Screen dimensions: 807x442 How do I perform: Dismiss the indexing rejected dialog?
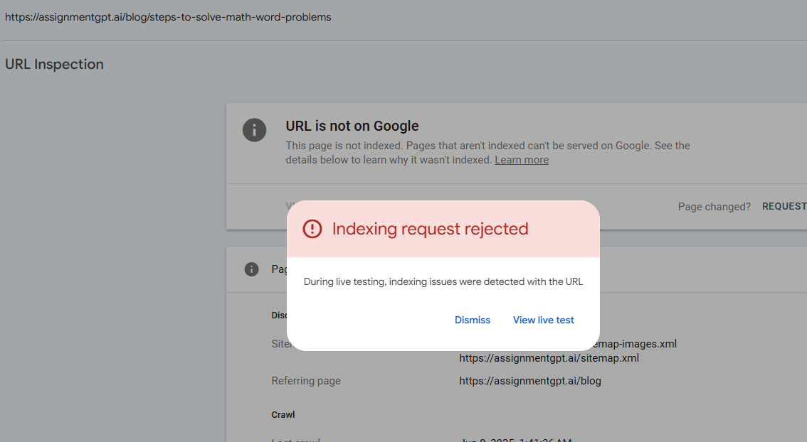tap(473, 320)
